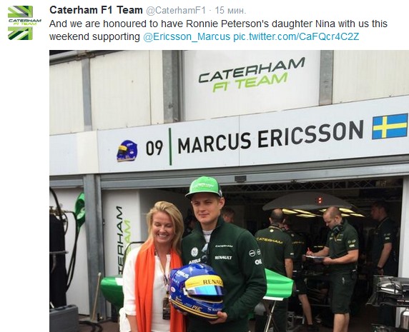Open the tweet's 15 мин. timestamp
The height and width of the screenshot is (332, 409).
pyautogui.click(x=230, y=11)
